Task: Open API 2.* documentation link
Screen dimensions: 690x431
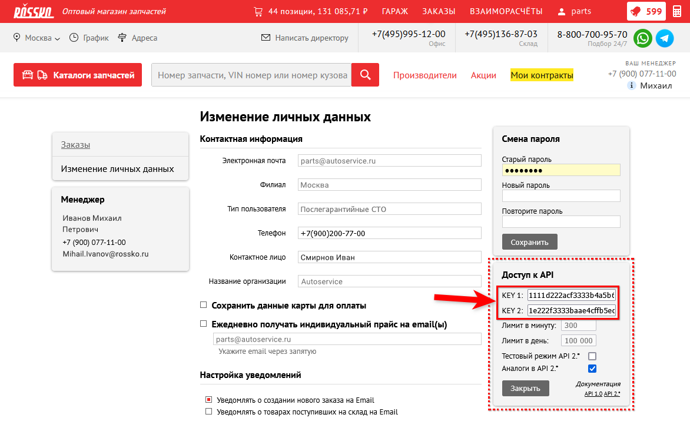Action: (x=612, y=393)
